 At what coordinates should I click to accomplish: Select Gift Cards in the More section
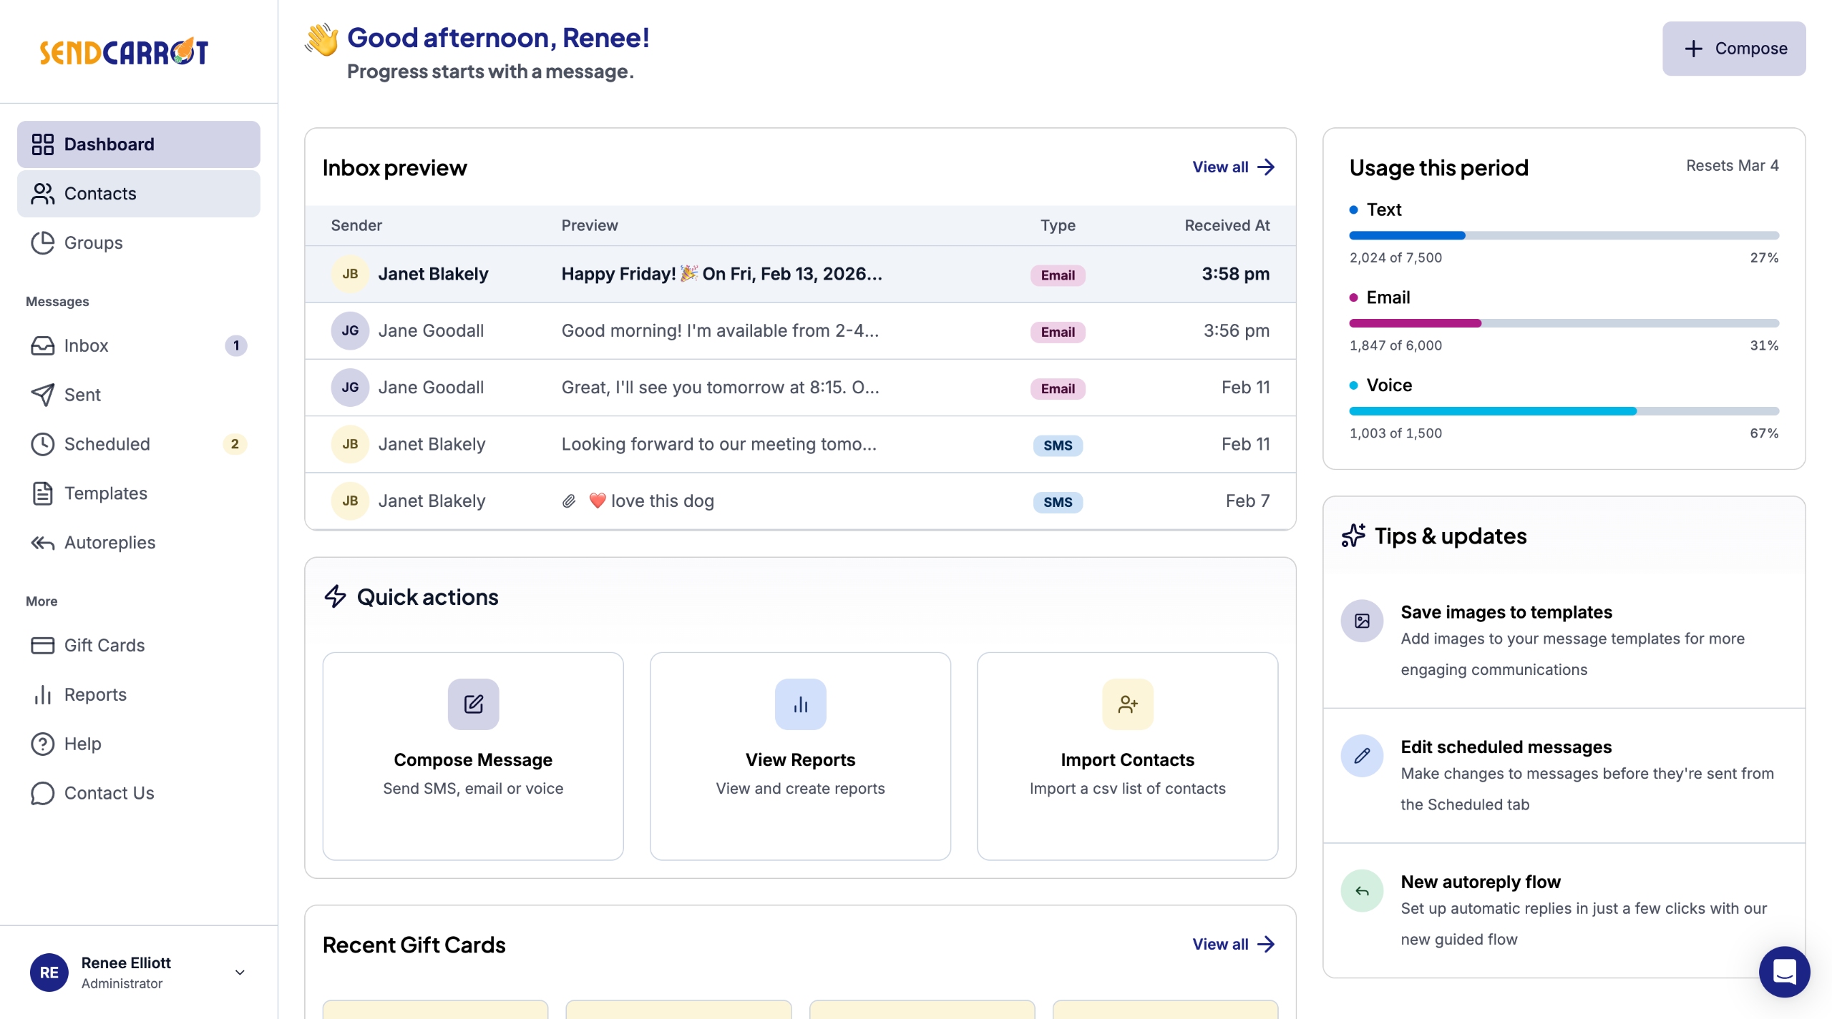104,645
